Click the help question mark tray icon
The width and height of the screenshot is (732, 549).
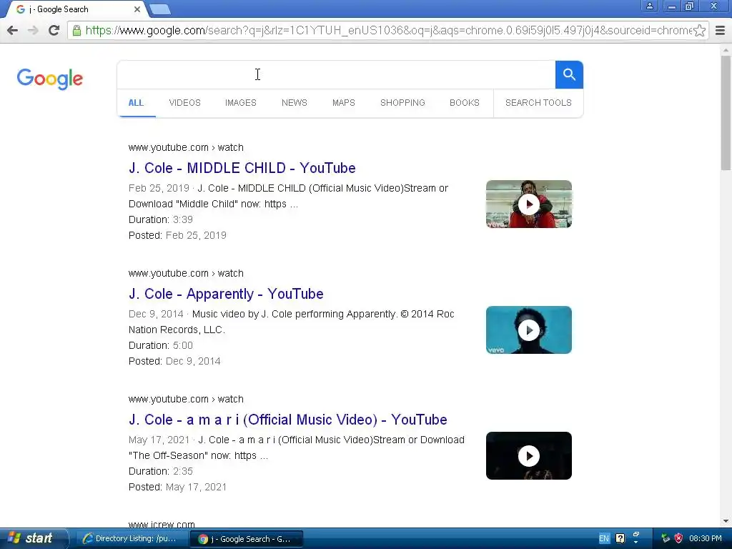(x=620, y=539)
